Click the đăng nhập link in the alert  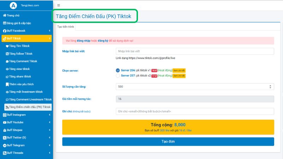pyautogui.click(x=83, y=41)
